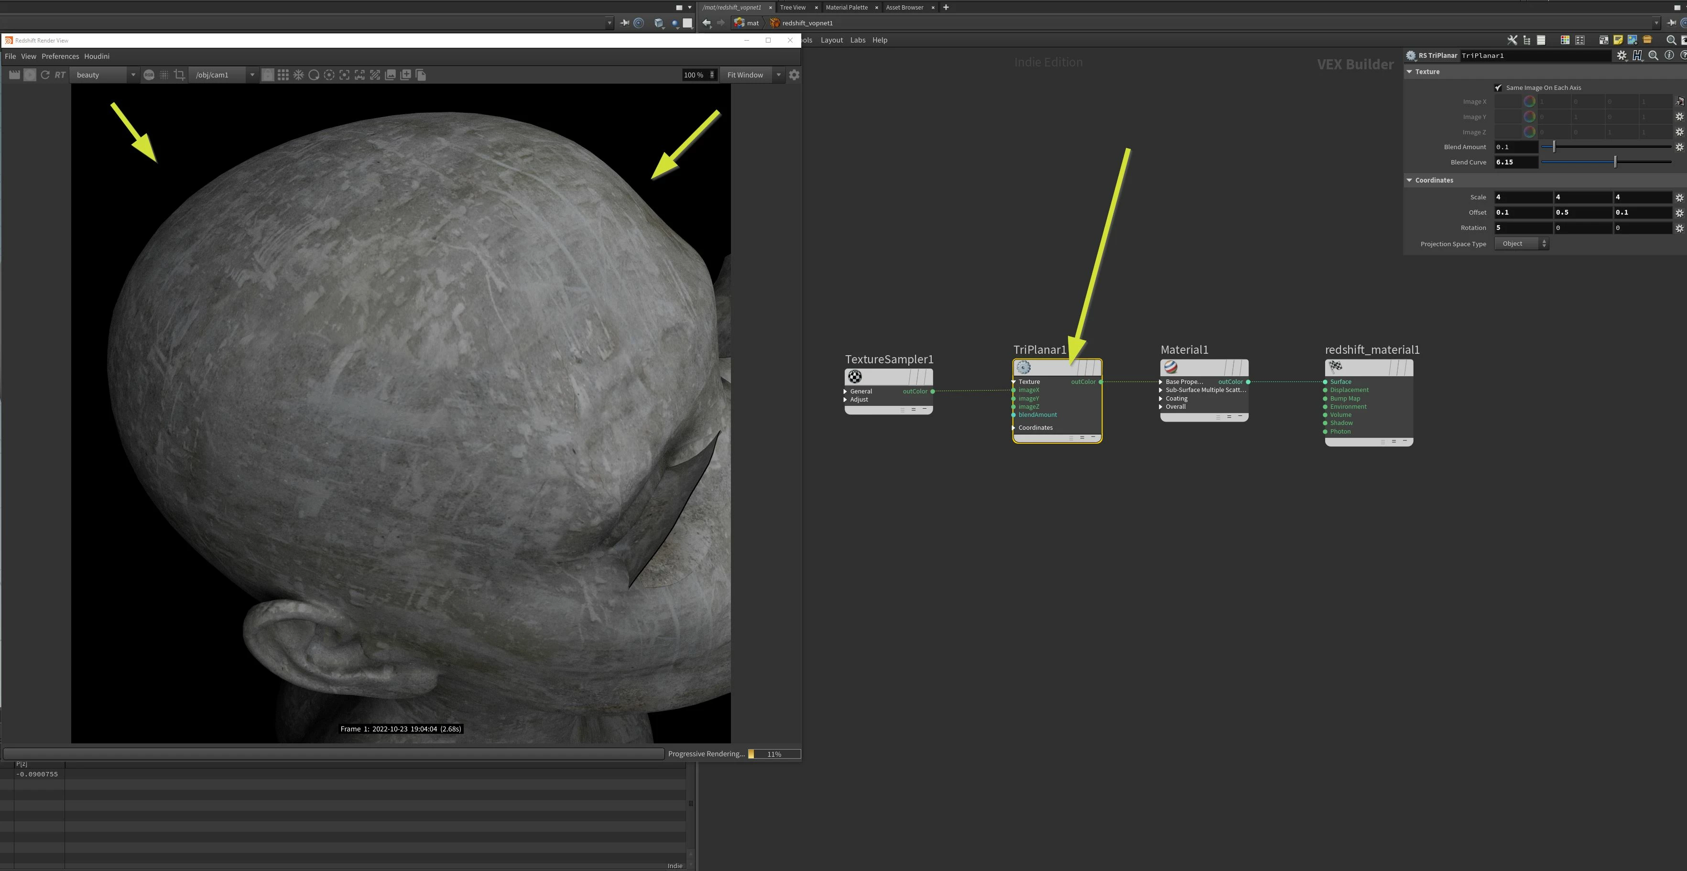The width and height of the screenshot is (1687, 871).
Task: Click the refresh render icon
Action: pyautogui.click(x=45, y=75)
